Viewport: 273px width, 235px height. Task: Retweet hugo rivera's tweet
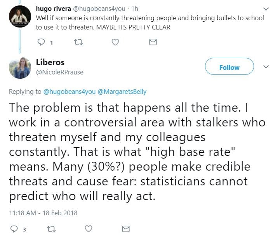point(78,42)
